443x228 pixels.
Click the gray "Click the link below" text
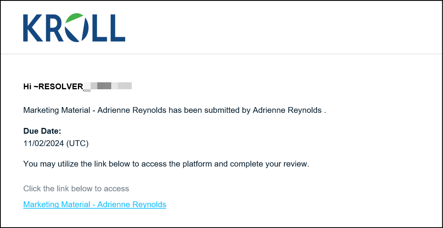coord(76,189)
